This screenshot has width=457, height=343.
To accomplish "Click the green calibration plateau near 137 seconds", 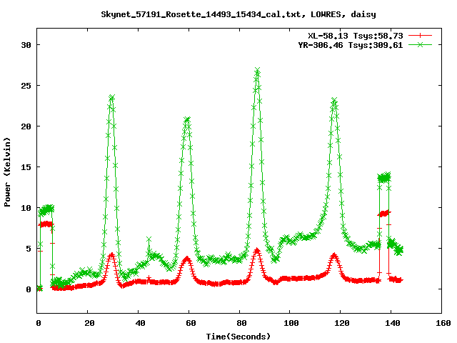I will 384,177.
